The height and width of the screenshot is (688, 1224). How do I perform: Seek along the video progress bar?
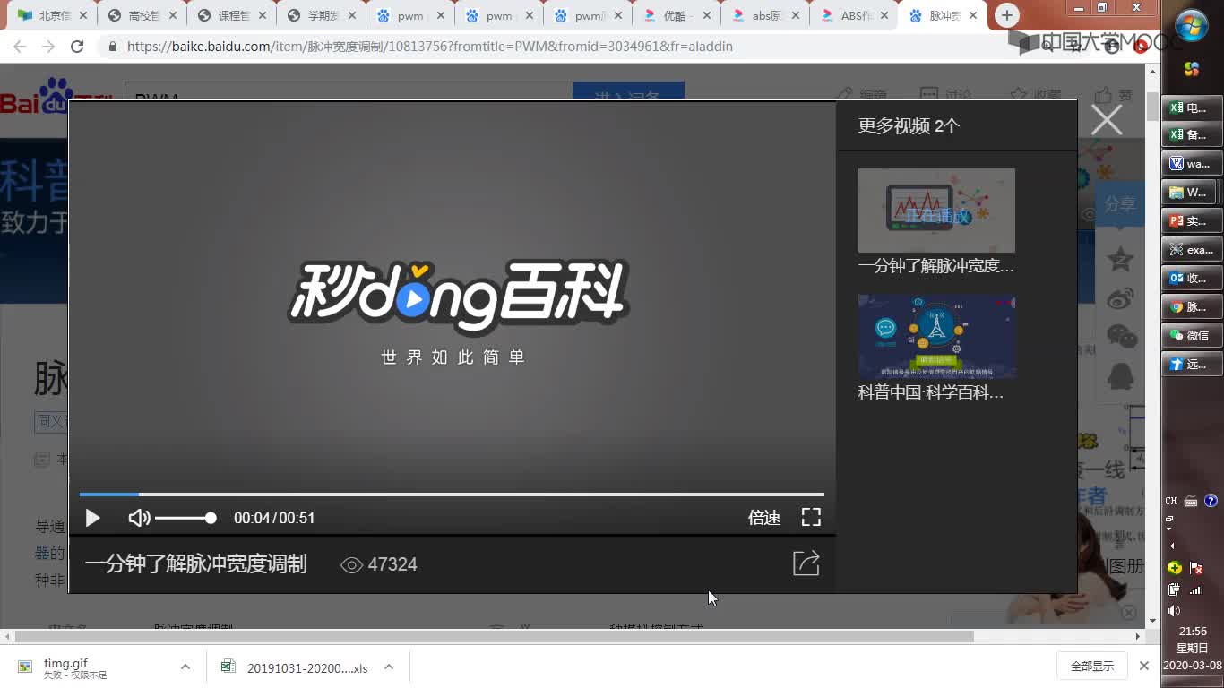click(x=452, y=494)
